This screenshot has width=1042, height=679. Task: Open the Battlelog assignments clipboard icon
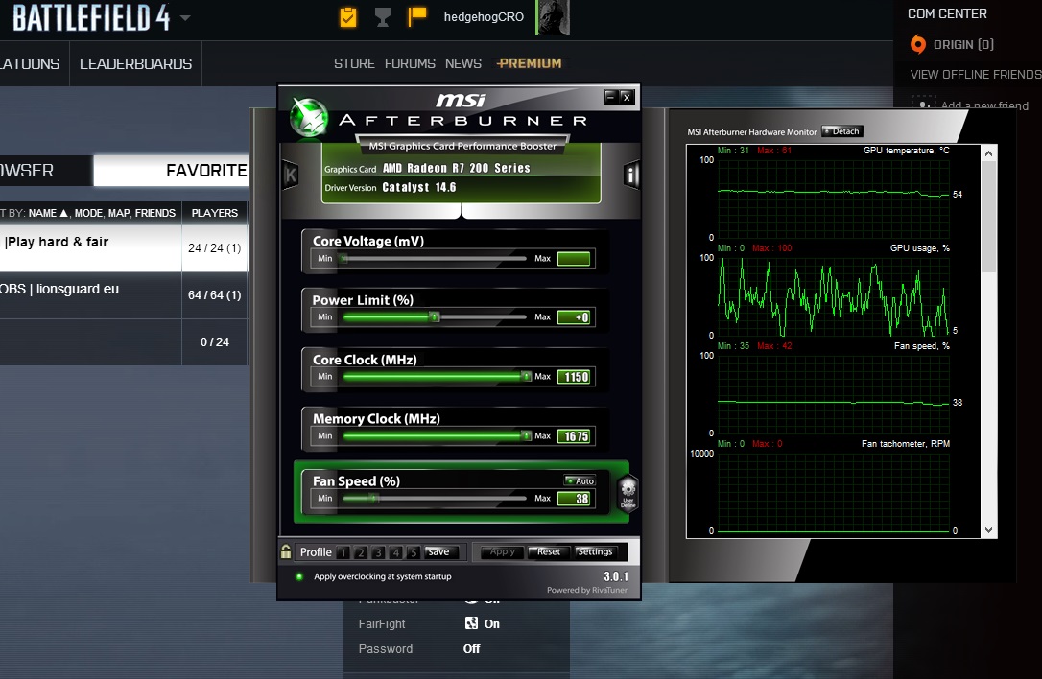pos(347,17)
